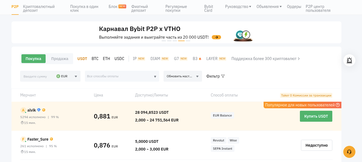Click the orange arrow on the VTHO banner
The width and height of the screenshot is (362, 162).
coord(216,37)
